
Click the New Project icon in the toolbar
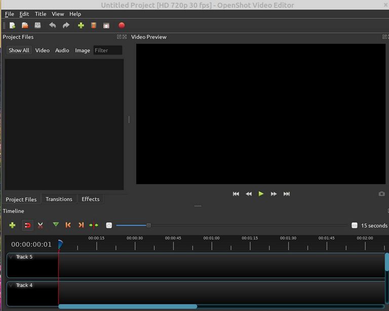12,25
